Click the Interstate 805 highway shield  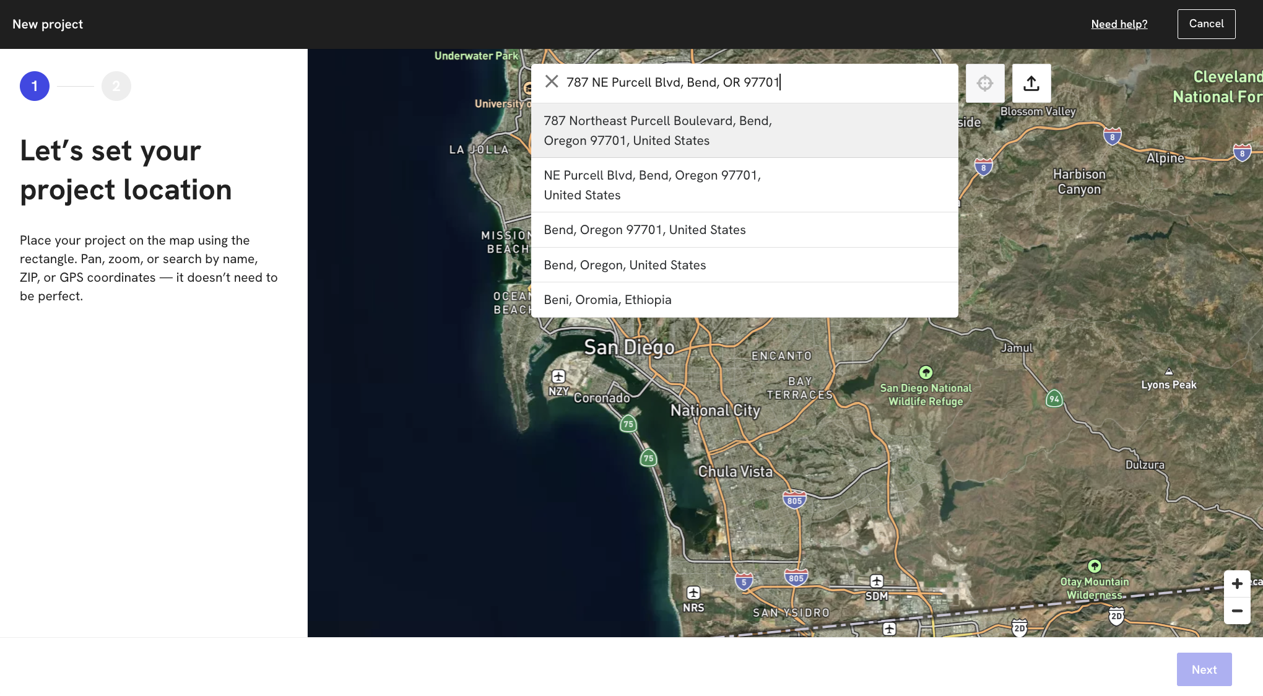[796, 499]
